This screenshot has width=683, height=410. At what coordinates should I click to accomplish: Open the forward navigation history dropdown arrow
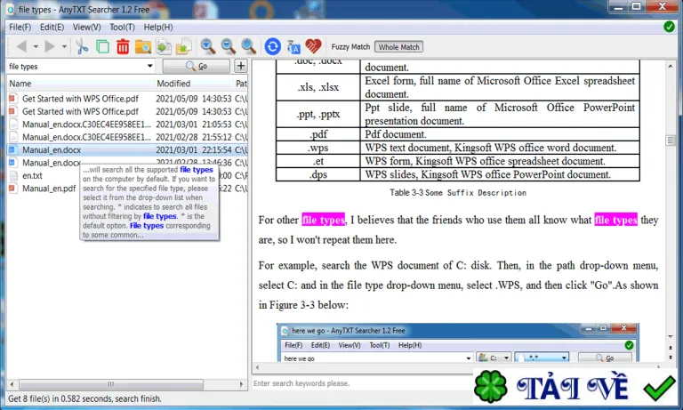[64, 46]
